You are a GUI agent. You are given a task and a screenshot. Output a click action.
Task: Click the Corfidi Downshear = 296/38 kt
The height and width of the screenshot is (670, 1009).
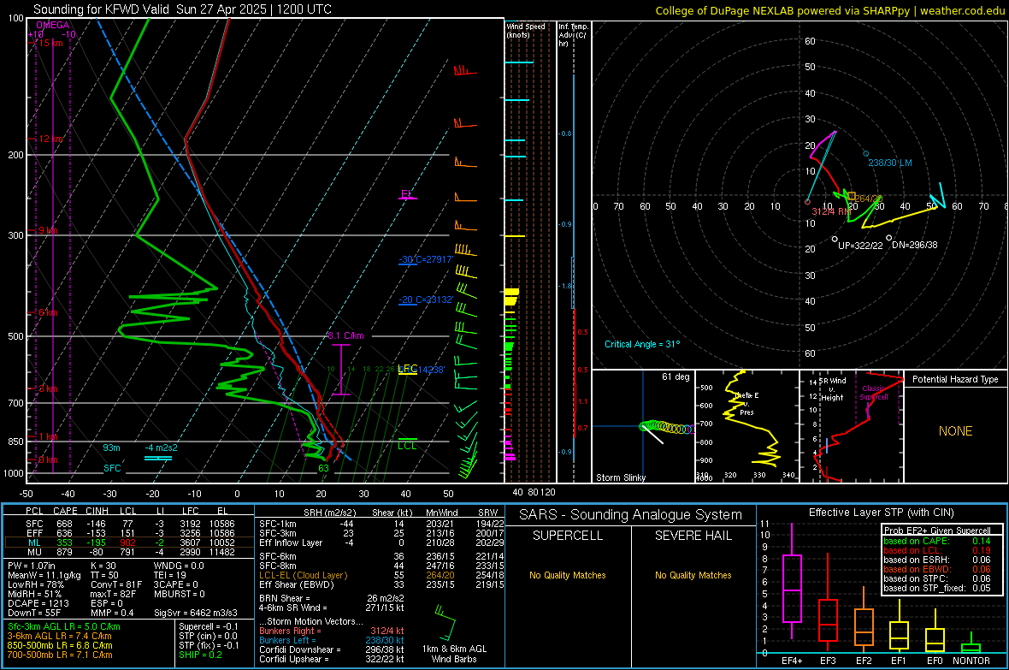click(331, 649)
